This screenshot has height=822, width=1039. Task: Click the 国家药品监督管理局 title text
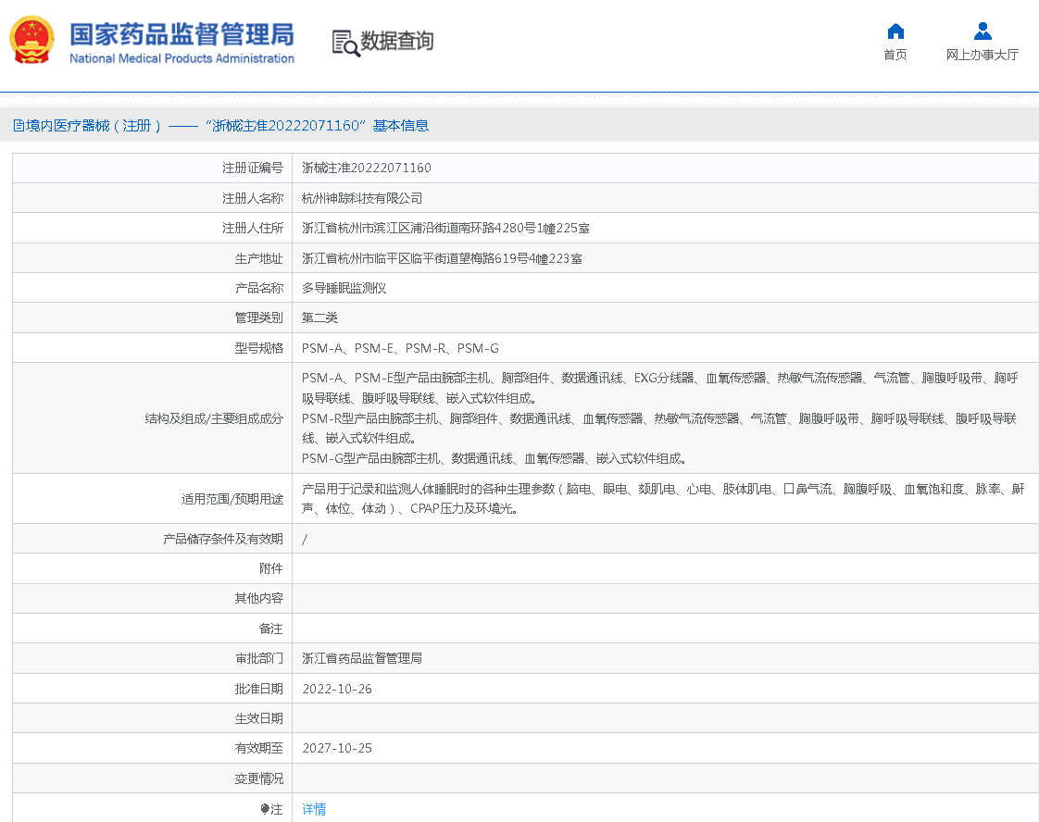(x=182, y=34)
